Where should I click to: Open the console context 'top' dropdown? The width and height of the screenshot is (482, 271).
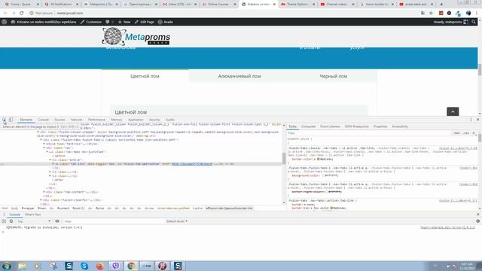click(34, 221)
